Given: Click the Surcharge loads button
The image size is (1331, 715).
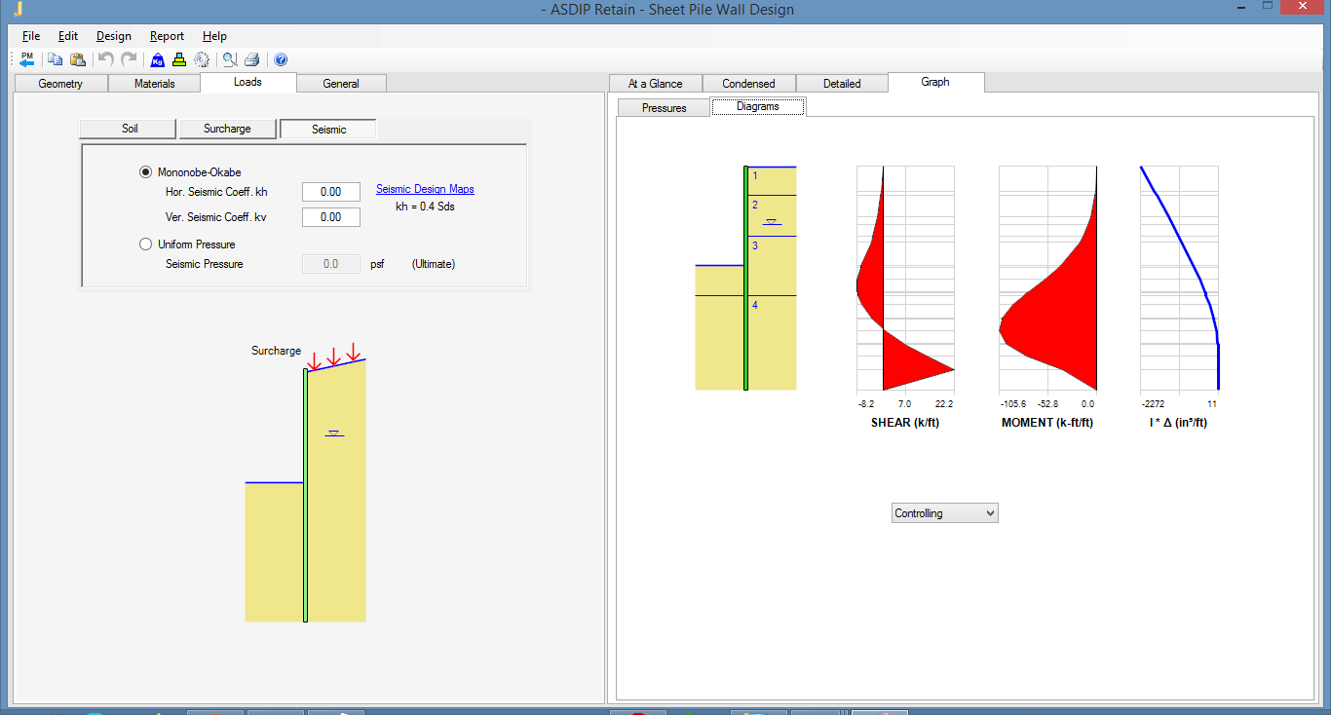Looking at the screenshot, I should pyautogui.click(x=227, y=129).
